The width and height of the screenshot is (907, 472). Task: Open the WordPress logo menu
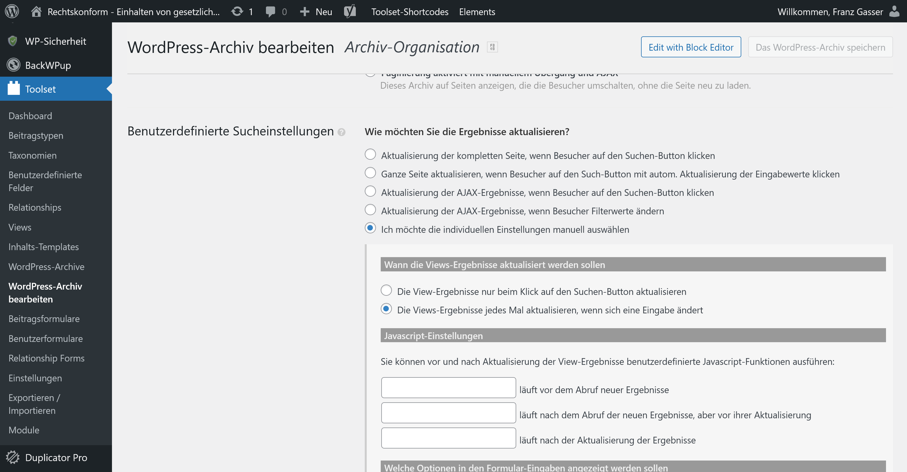click(x=12, y=11)
